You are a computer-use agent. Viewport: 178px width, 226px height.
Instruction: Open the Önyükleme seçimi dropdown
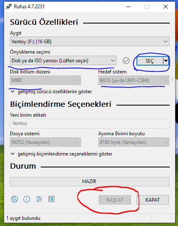pyautogui.click(x=63, y=61)
